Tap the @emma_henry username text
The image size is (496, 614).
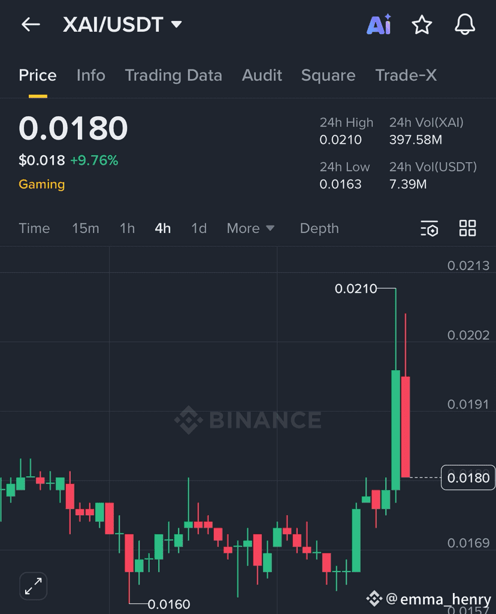(x=438, y=599)
